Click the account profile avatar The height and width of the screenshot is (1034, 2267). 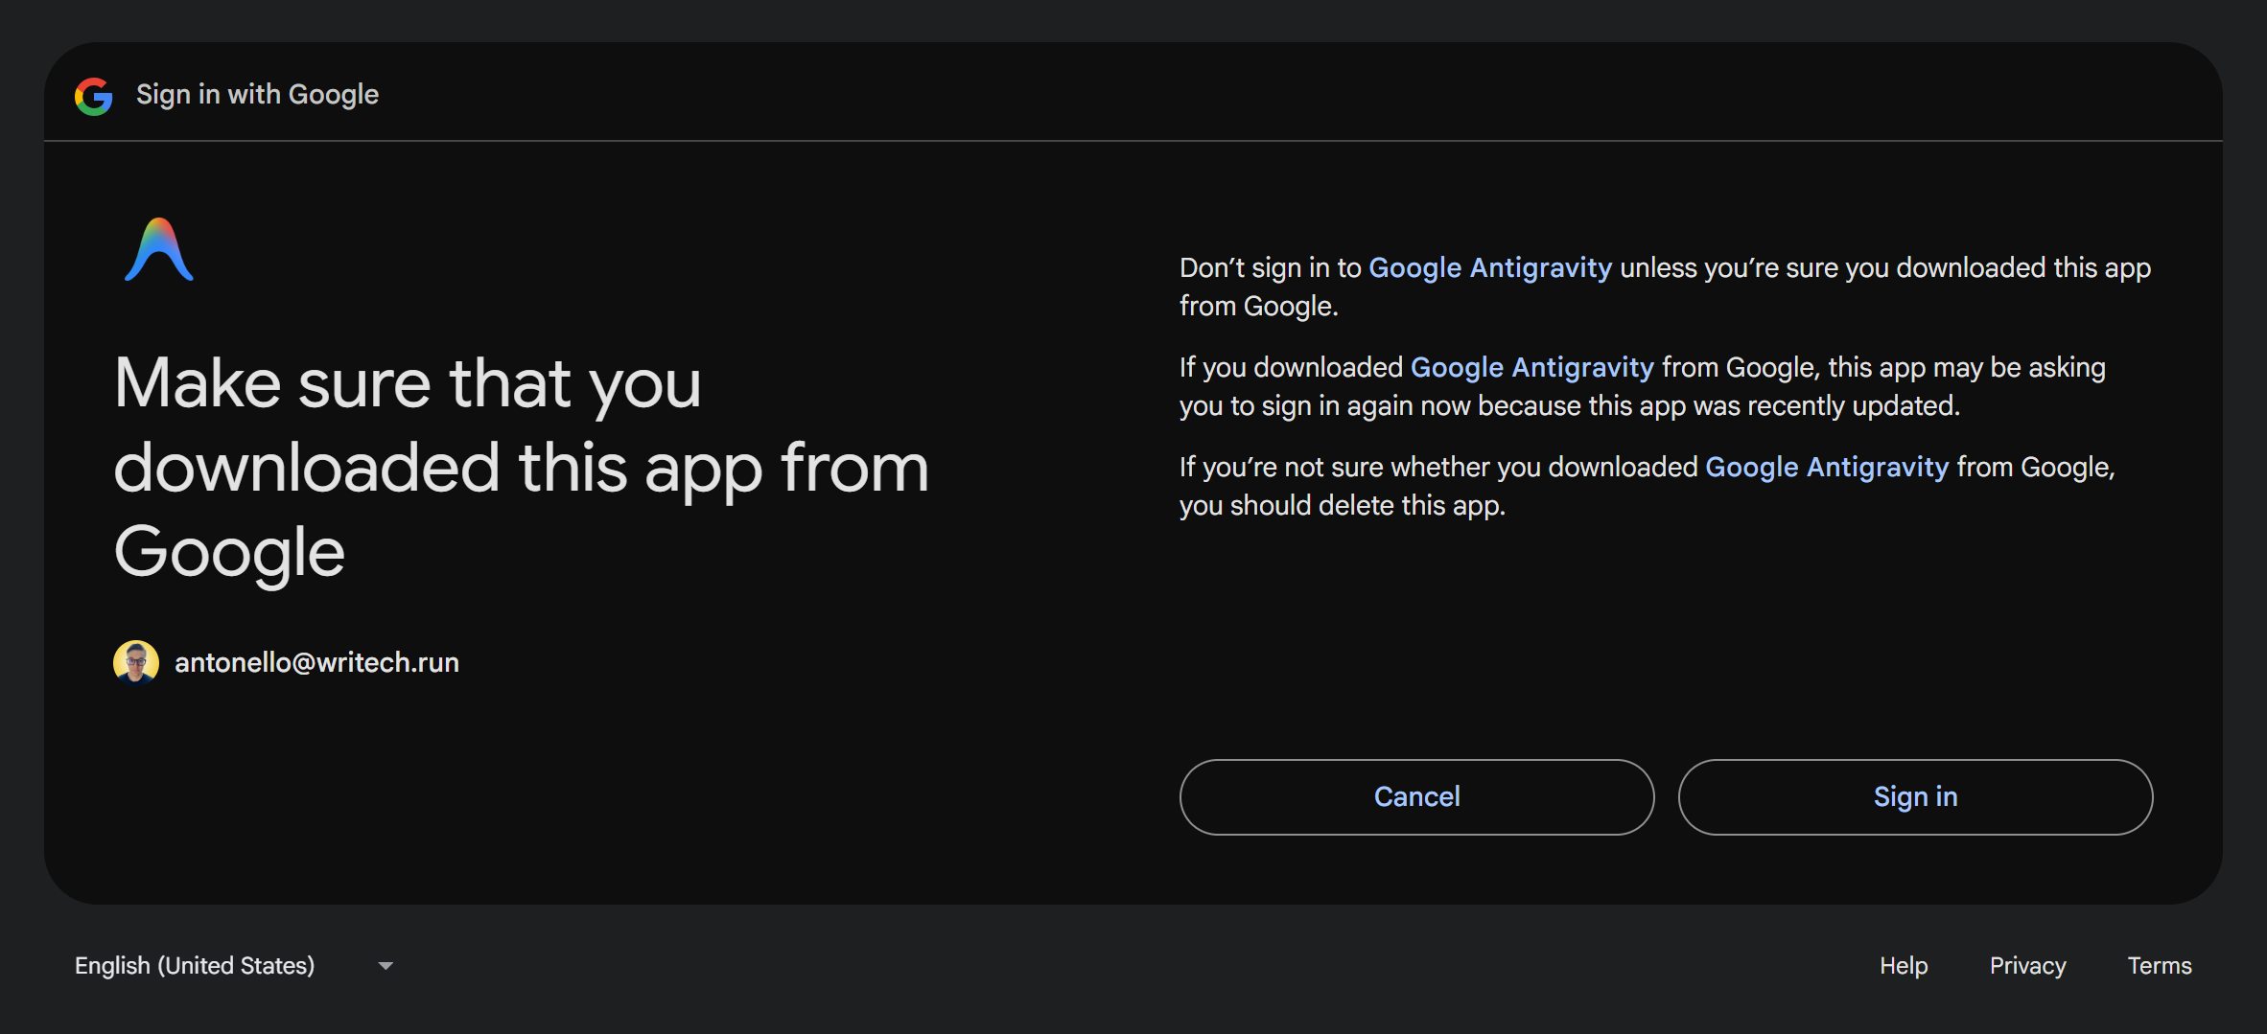pyautogui.click(x=136, y=662)
